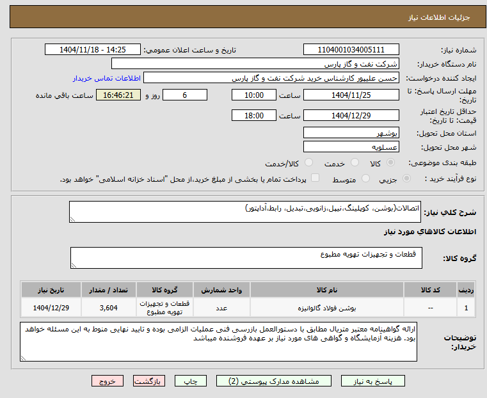Click the نام کالا column header
The height and width of the screenshot is (398, 487).
[327, 290]
